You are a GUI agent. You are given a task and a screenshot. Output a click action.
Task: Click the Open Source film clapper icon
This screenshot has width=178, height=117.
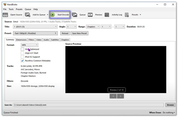point(5,15)
